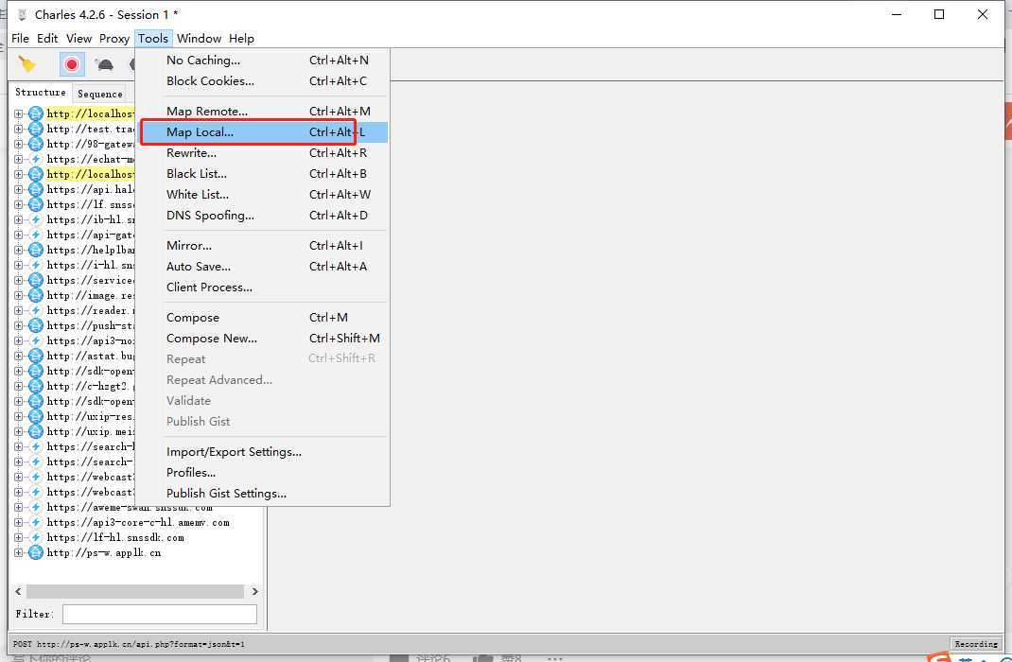The image size is (1012, 662).
Task: Open Profiles... menu entry
Action: tap(263, 472)
